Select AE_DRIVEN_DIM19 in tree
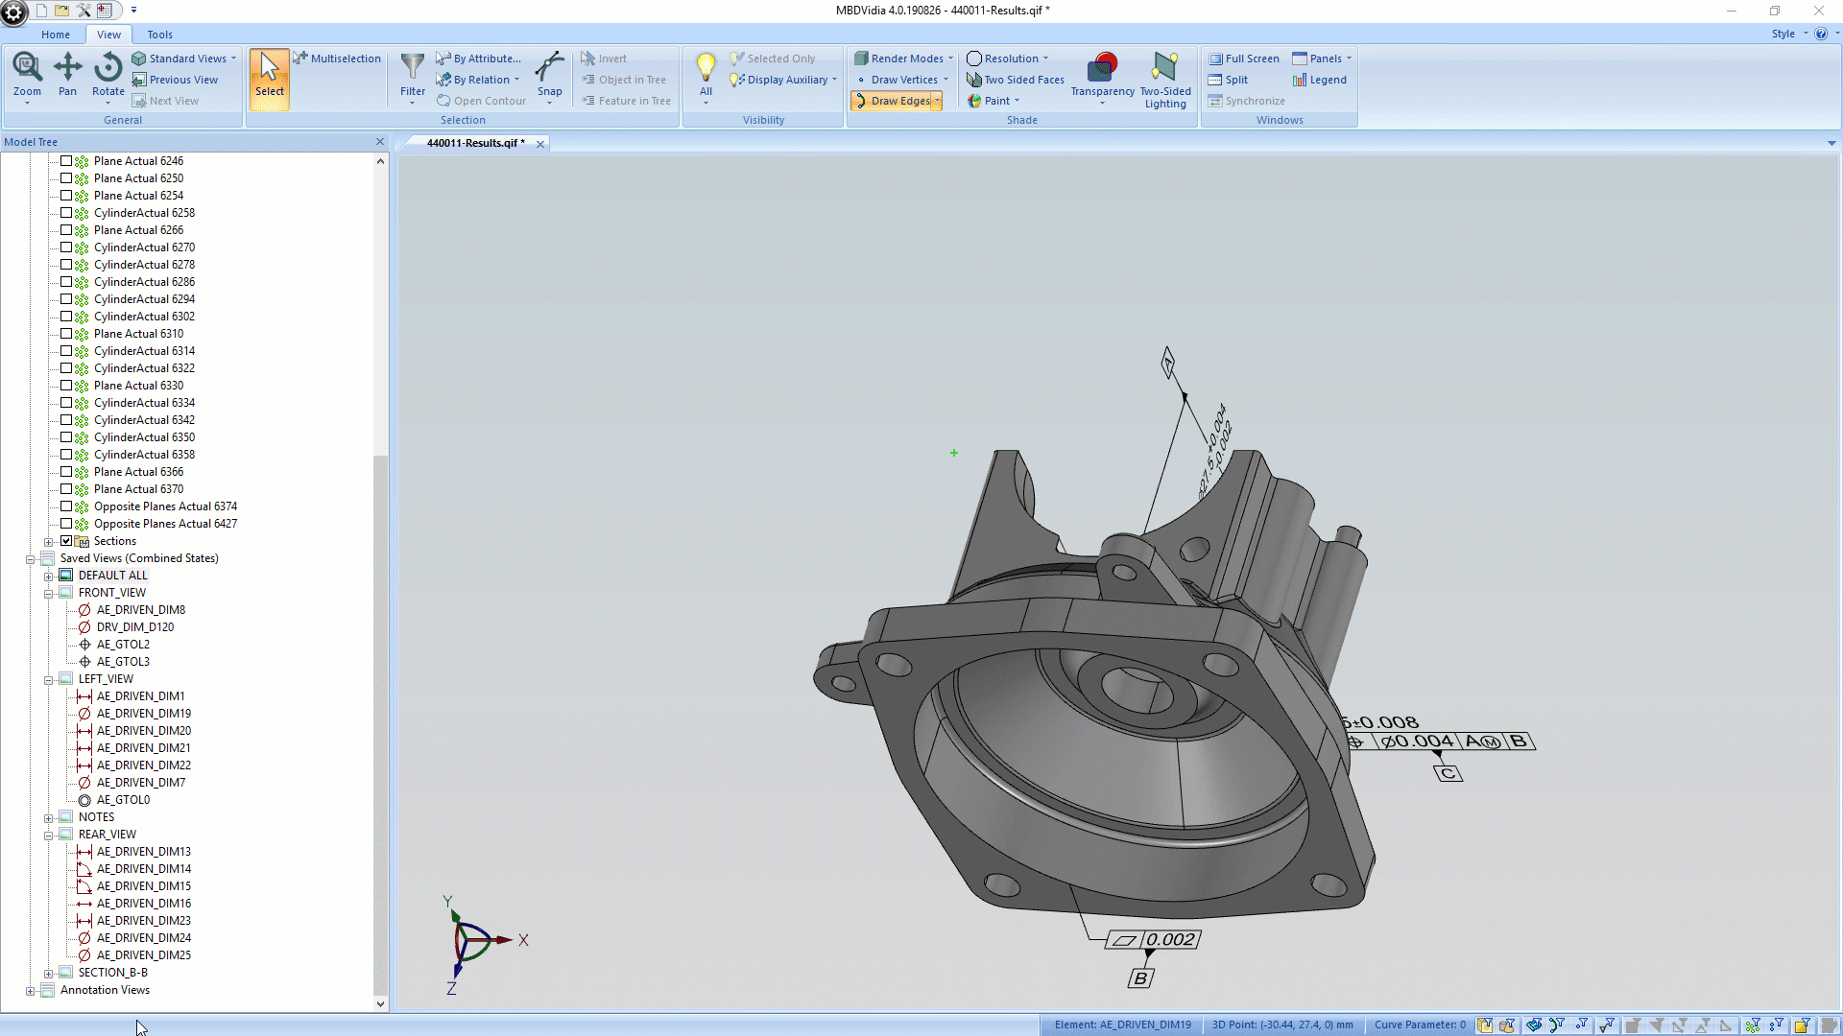Image resolution: width=1843 pixels, height=1036 pixels. (143, 712)
